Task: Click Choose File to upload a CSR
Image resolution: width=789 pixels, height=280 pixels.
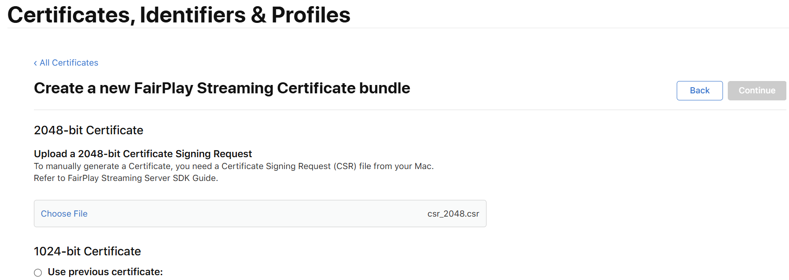Action: 64,214
